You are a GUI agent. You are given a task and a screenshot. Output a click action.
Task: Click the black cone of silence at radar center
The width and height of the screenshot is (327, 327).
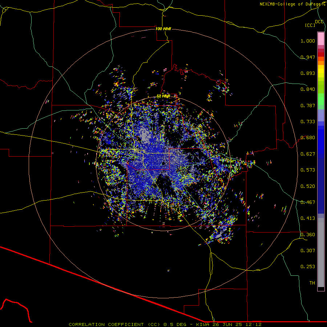(164, 163)
